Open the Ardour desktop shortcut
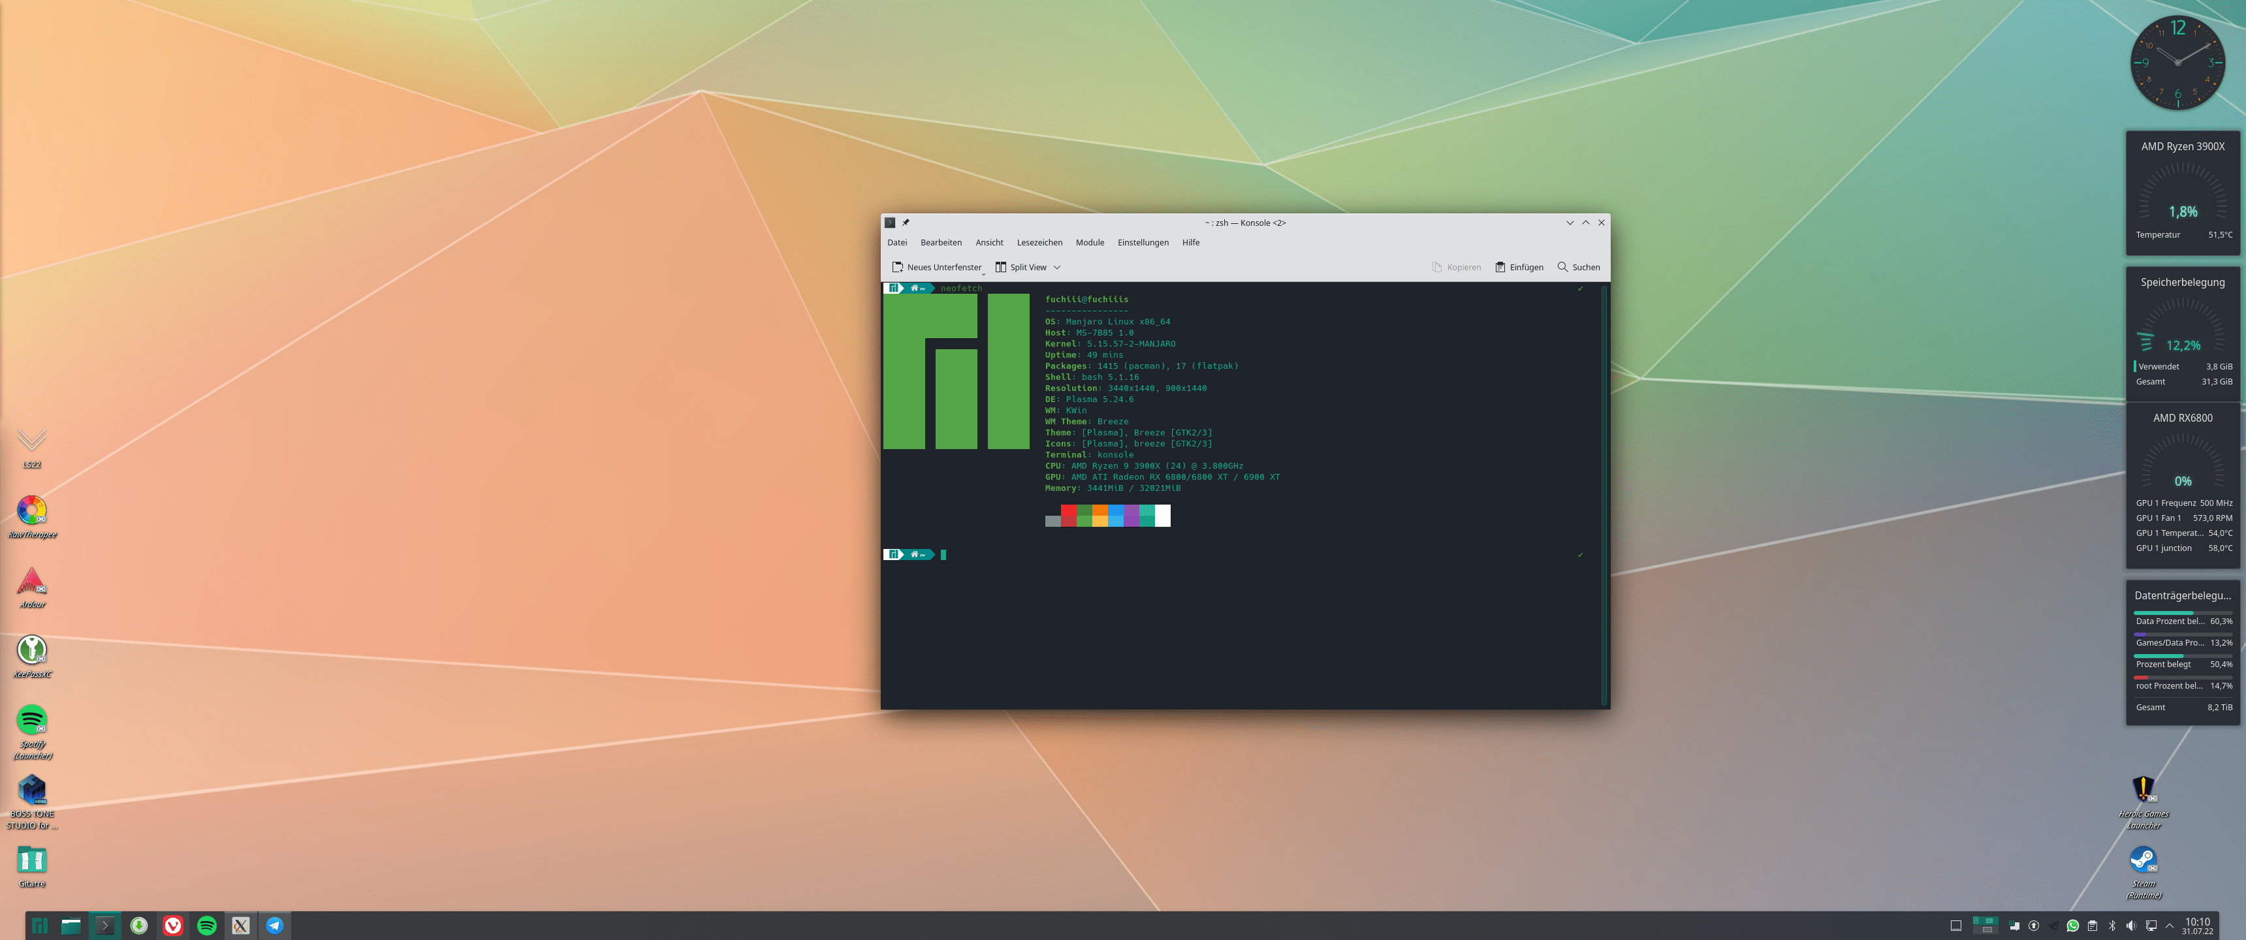The width and height of the screenshot is (2246, 940). (32, 587)
